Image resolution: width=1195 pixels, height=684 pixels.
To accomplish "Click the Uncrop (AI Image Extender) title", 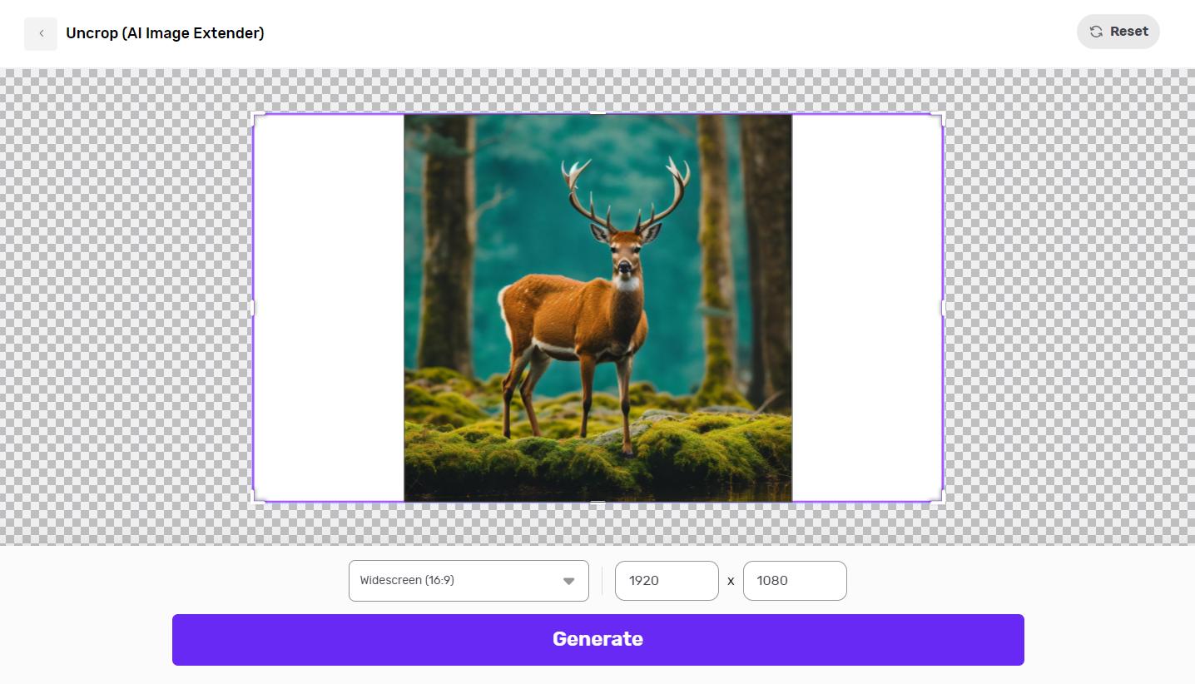I will click(165, 33).
